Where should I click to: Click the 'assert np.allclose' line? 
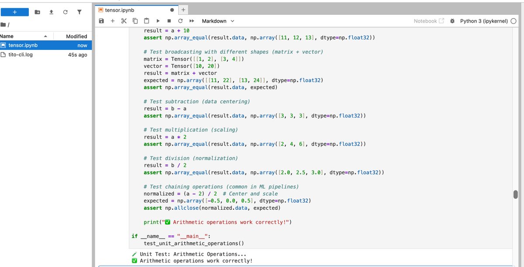click(212, 208)
